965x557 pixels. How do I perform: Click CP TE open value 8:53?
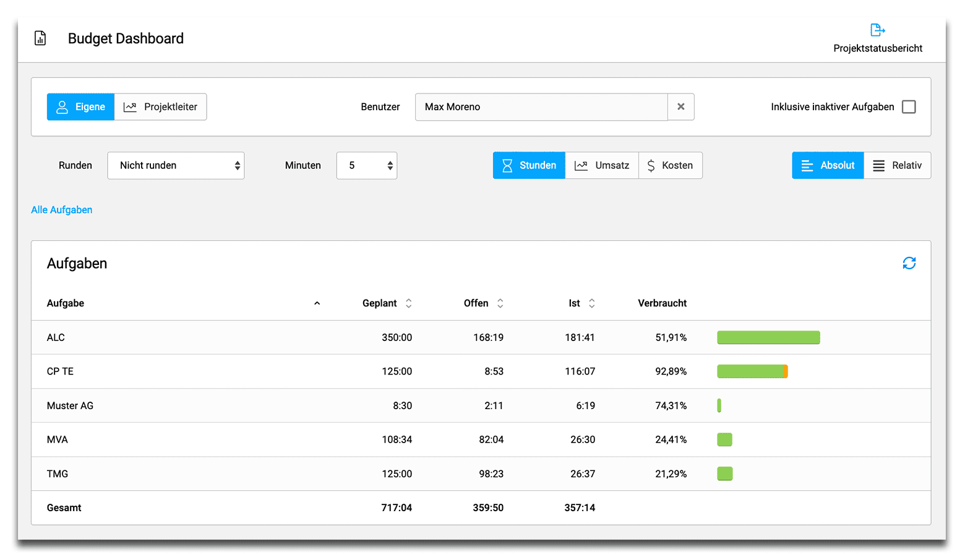pos(494,371)
